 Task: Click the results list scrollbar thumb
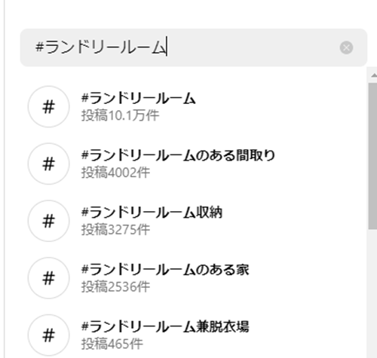click(x=372, y=156)
